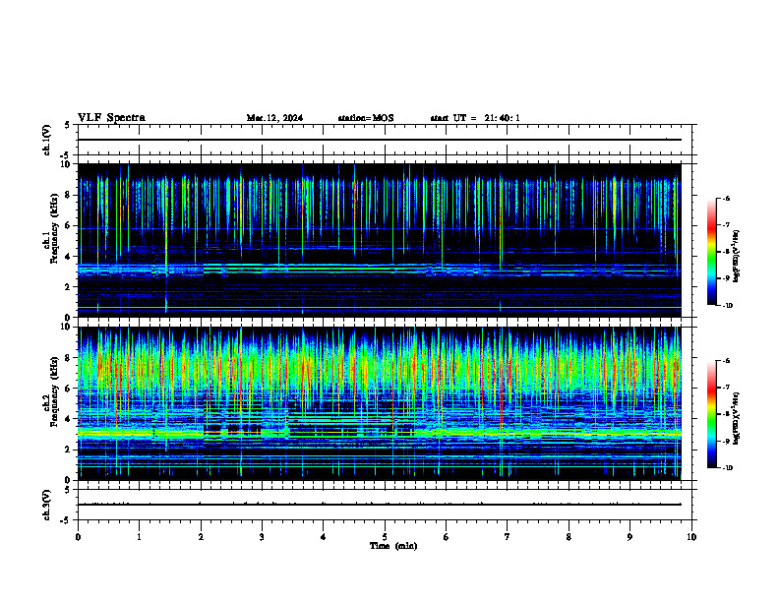Click inside the ch.1 spectrogram panel
Viewport: 779px width, 602px height.
(380, 240)
